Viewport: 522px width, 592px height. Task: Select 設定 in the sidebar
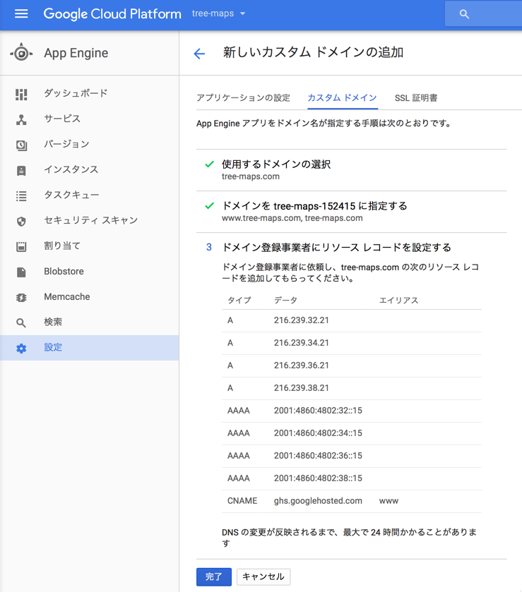[x=90, y=347]
